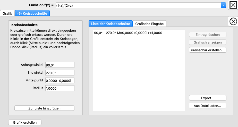This screenshot has width=238, height=127.
Task: Click the round X close icon
Action: click(233, 21)
